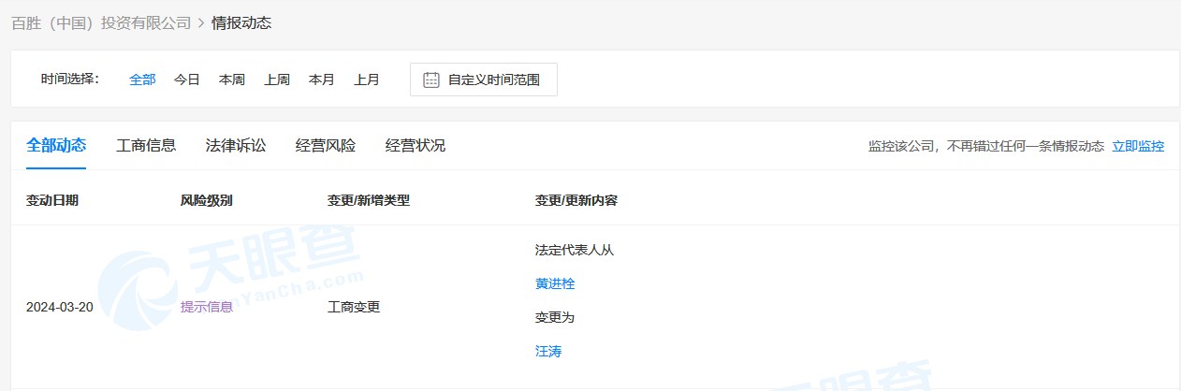Click 变更为 text

click(x=555, y=317)
